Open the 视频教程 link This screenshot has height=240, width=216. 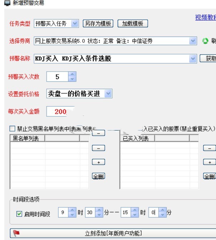point(206,17)
